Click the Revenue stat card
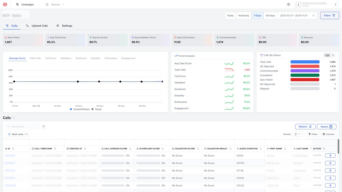The image size is (342, 192). click(x=319, y=40)
